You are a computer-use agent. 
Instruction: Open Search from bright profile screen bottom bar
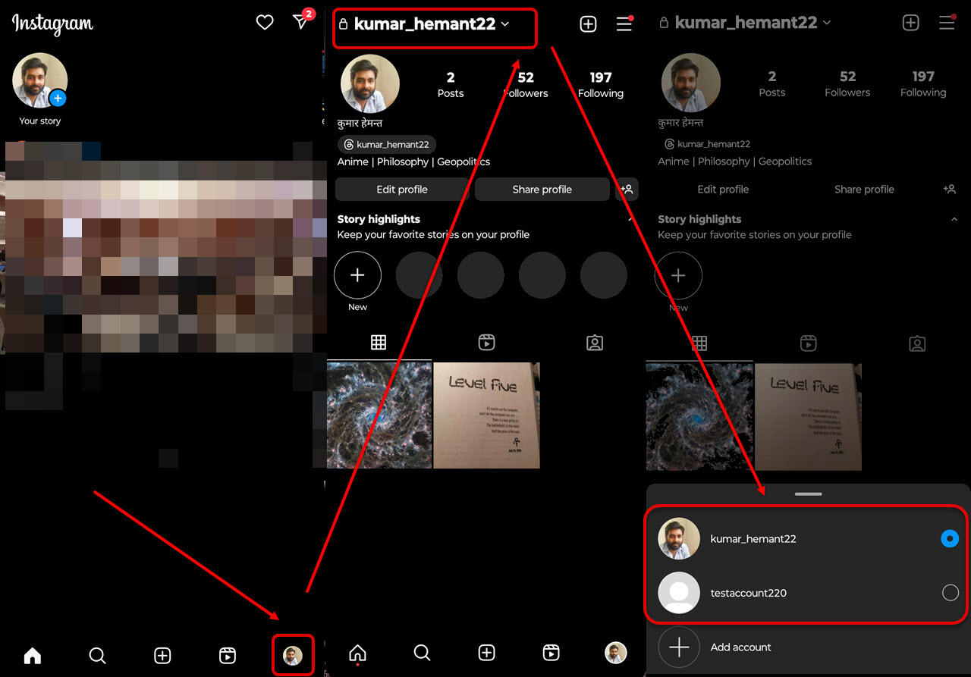(x=423, y=652)
